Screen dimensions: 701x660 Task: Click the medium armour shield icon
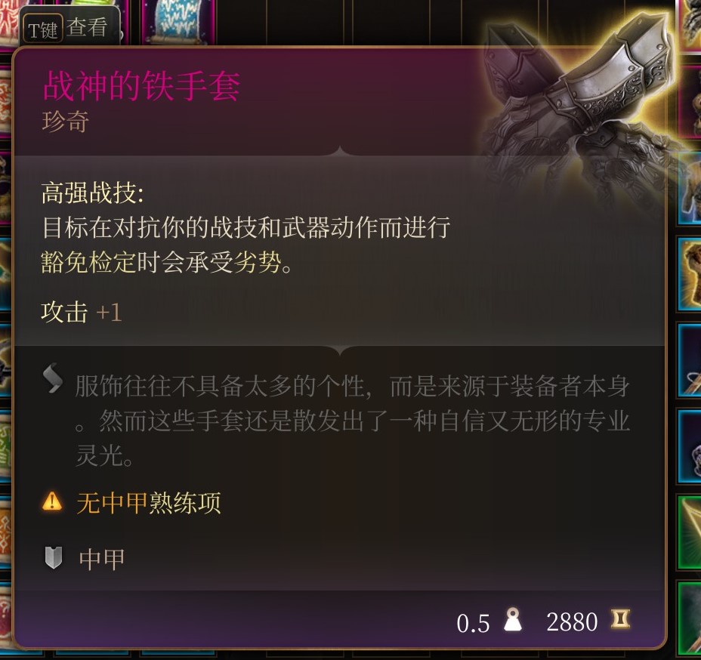(53, 557)
